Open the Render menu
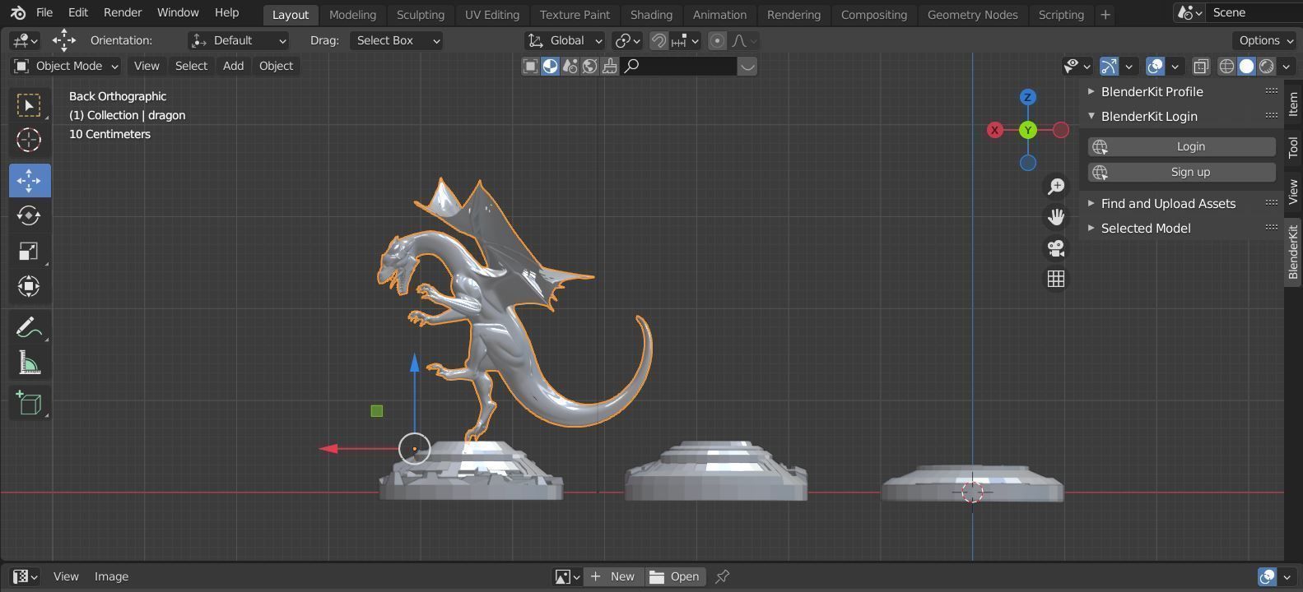This screenshot has width=1303, height=592. click(122, 12)
